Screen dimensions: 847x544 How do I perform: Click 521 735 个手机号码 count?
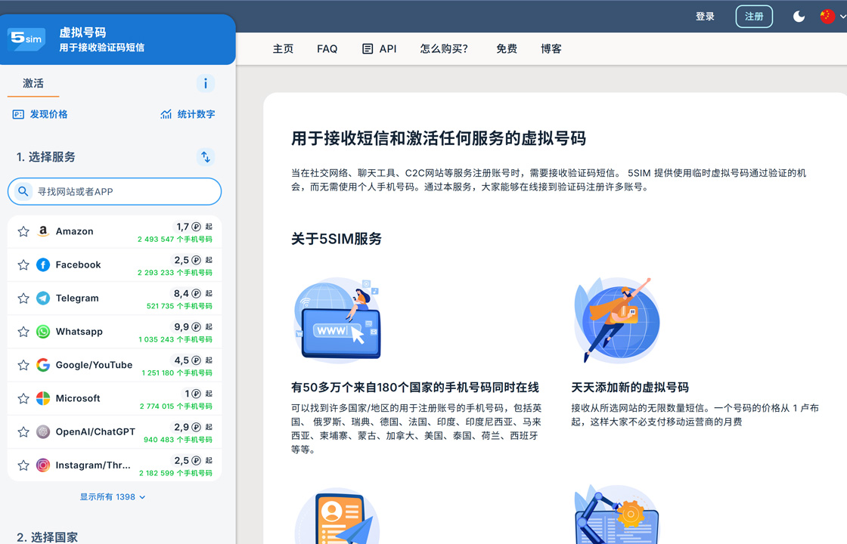179,307
